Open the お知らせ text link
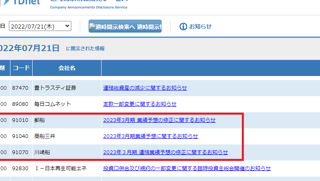This screenshot has width=320, height=181. click(200, 27)
